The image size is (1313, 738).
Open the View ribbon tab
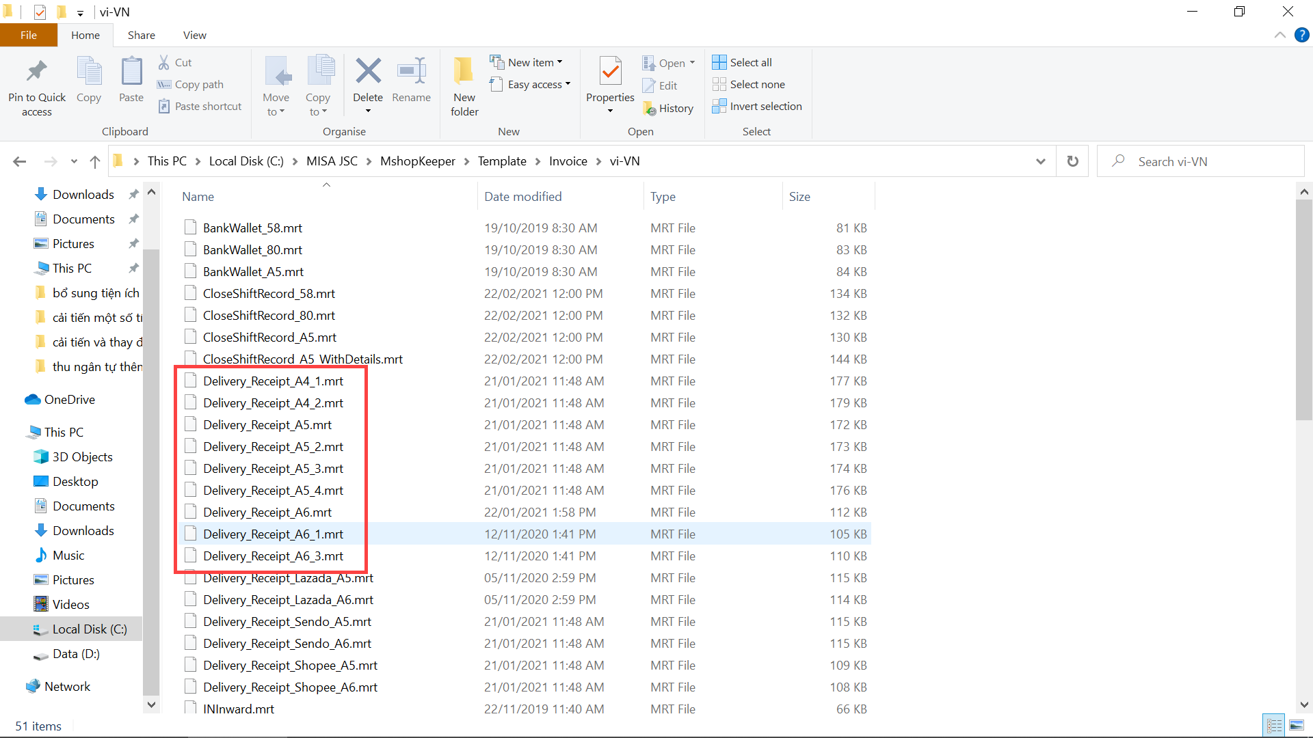point(194,35)
